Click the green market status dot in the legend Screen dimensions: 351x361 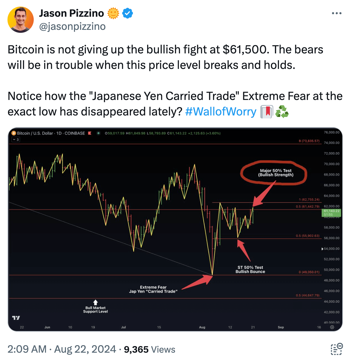click(98, 133)
